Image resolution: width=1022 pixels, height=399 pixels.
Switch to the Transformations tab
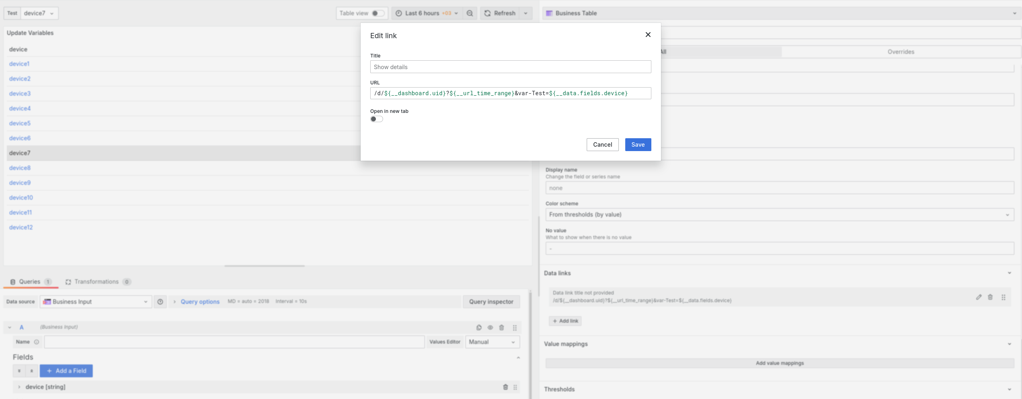coord(96,281)
